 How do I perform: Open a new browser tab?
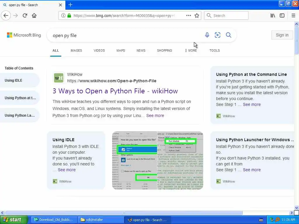[x=70, y=5]
